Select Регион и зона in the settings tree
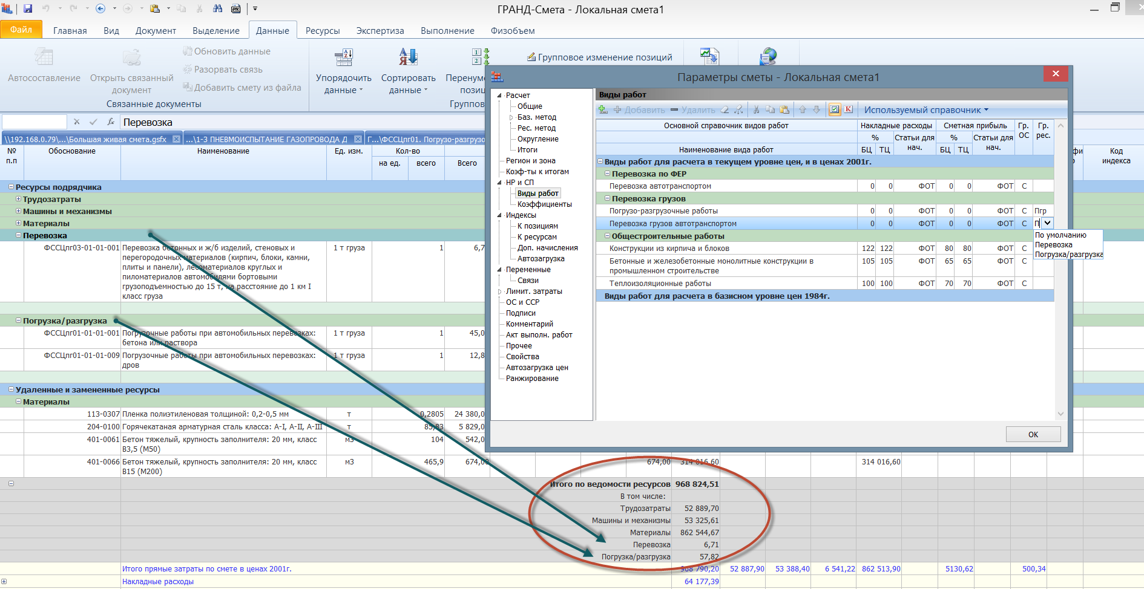 531,161
